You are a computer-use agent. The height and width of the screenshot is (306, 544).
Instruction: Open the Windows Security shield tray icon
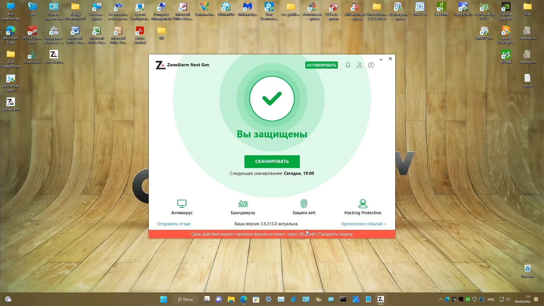(475, 299)
